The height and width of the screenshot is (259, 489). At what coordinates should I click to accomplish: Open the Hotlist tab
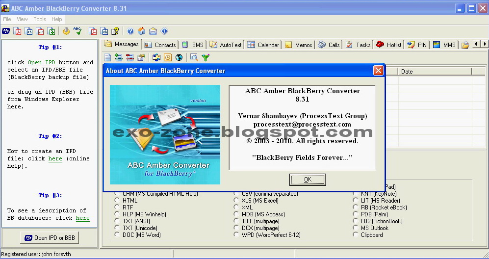[x=389, y=45]
